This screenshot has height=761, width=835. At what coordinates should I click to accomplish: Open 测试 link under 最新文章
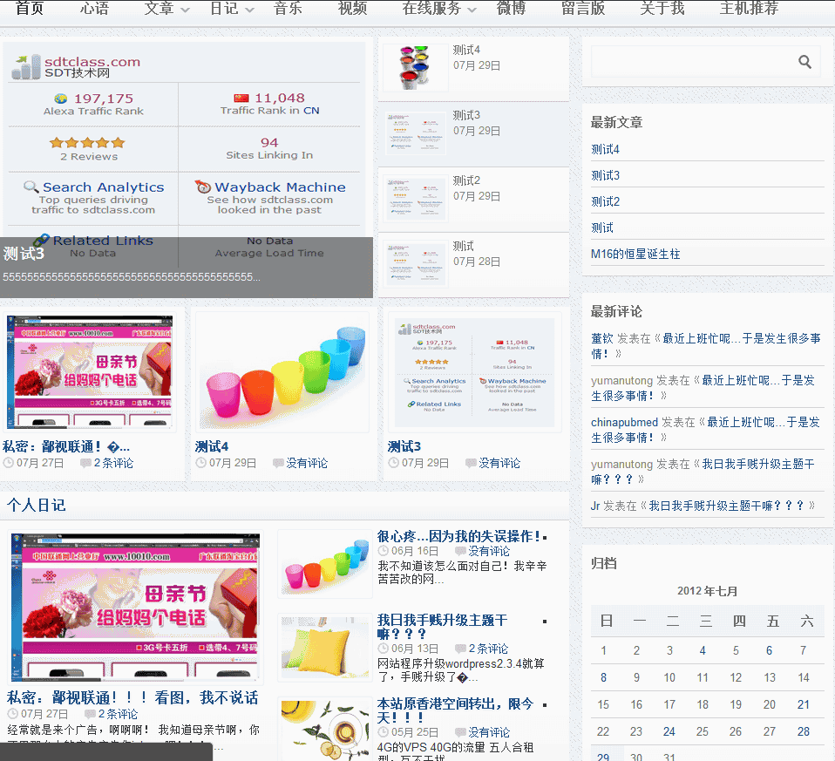pos(602,228)
